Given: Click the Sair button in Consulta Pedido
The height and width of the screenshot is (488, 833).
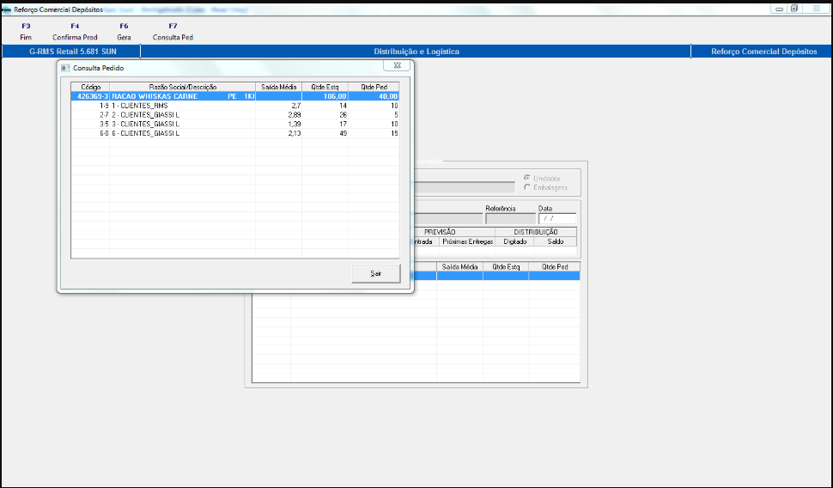Looking at the screenshot, I should tap(375, 273).
